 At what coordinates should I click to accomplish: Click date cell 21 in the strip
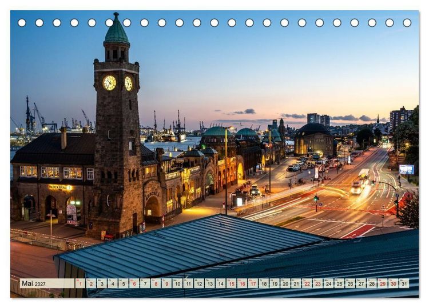296,283
